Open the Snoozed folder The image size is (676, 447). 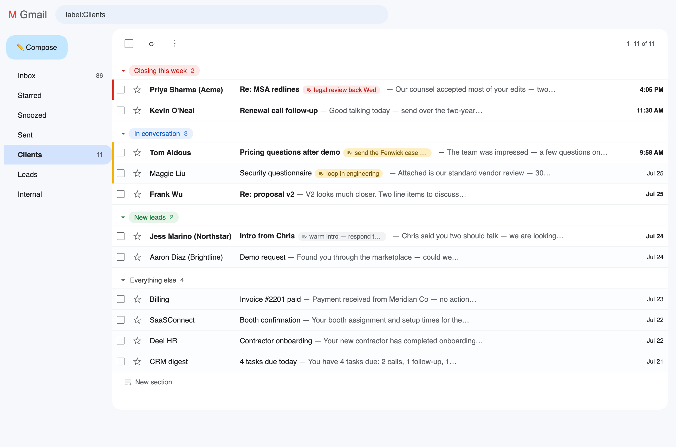pyautogui.click(x=58, y=115)
